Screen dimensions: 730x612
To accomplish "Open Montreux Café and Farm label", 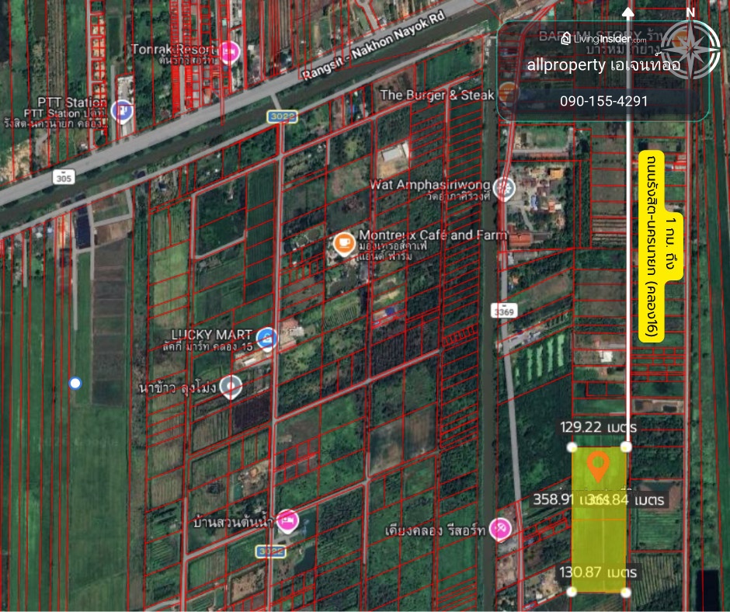I will coord(433,235).
